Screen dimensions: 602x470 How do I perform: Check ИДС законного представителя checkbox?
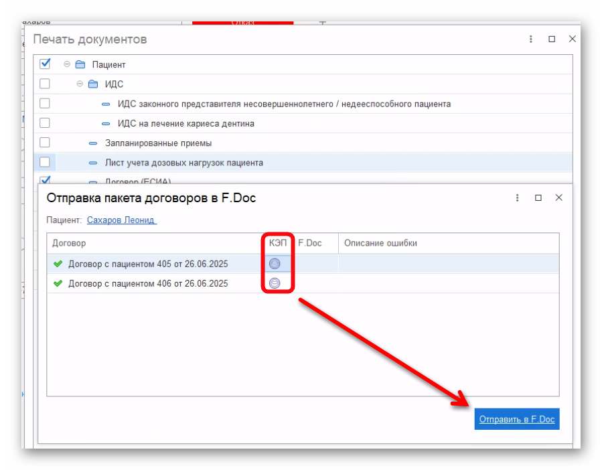[x=45, y=103]
